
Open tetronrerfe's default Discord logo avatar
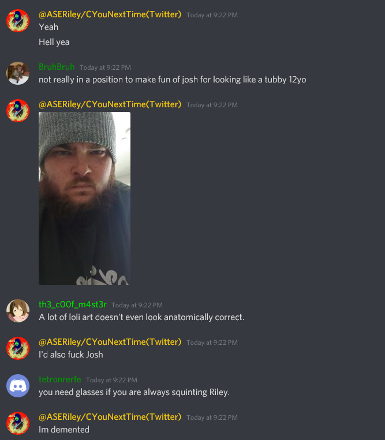click(x=18, y=386)
